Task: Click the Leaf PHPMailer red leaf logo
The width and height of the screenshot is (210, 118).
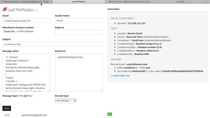Action: click(5, 10)
